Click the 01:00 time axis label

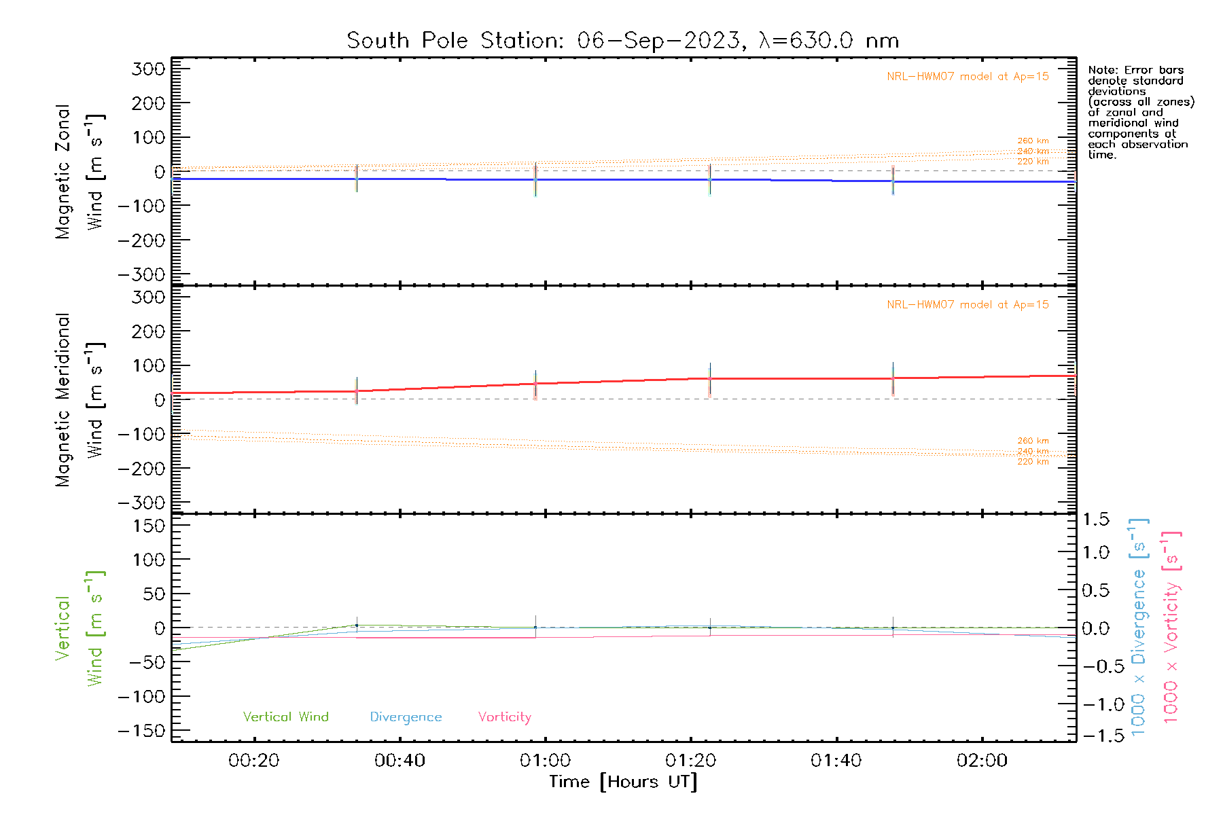(545, 761)
